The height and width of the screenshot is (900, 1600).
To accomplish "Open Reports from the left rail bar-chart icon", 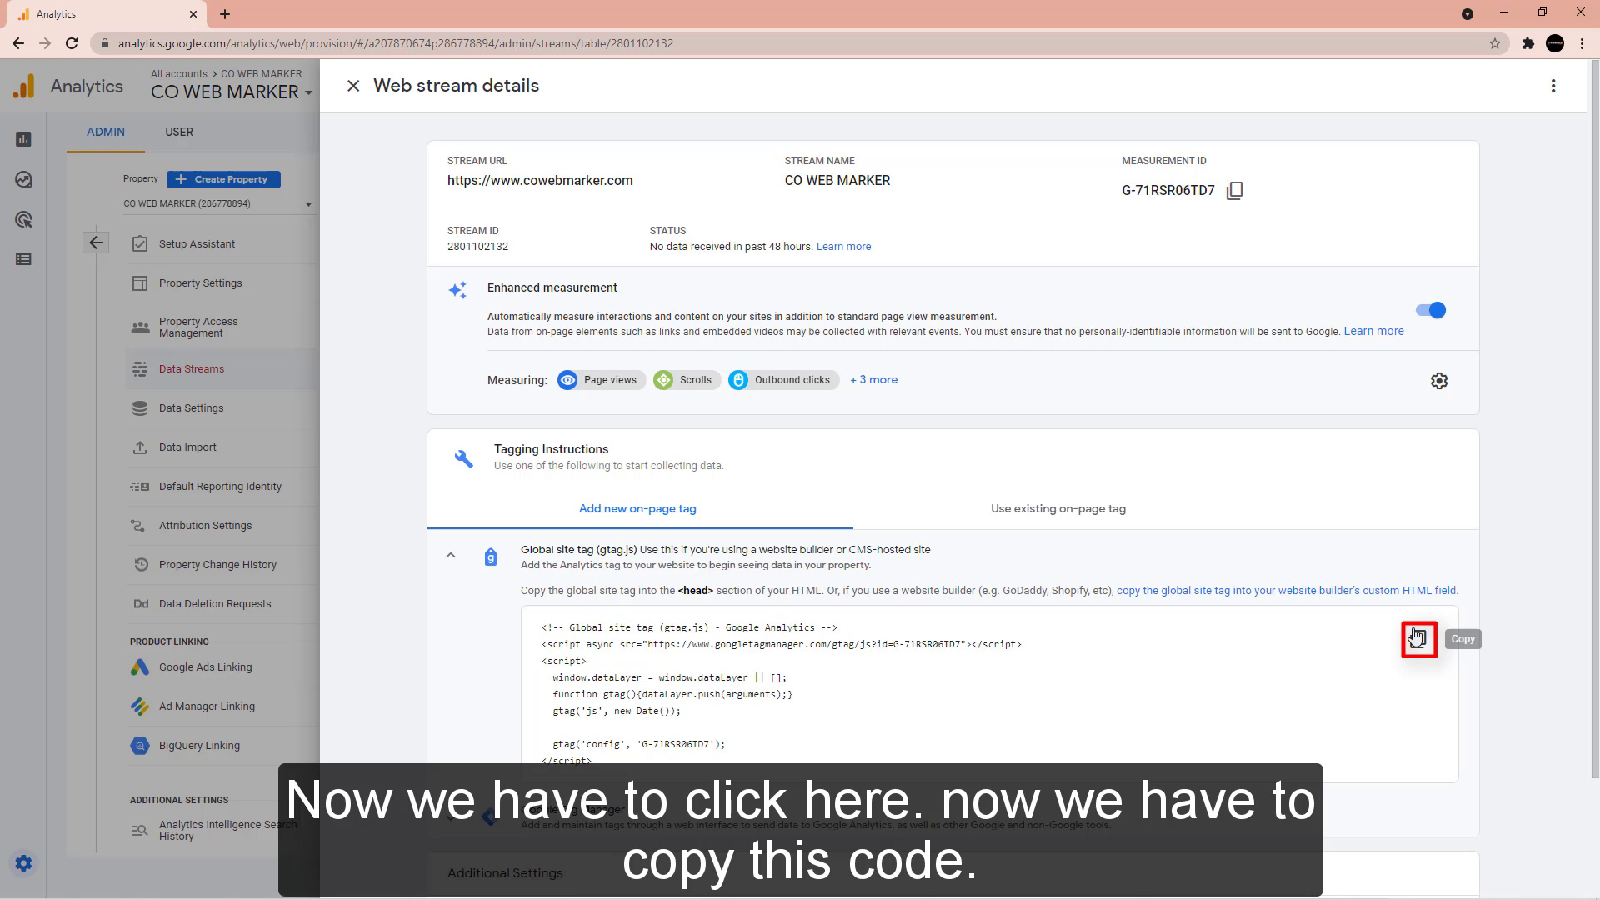I will [23, 139].
